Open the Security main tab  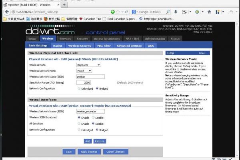click(x=82, y=39)
